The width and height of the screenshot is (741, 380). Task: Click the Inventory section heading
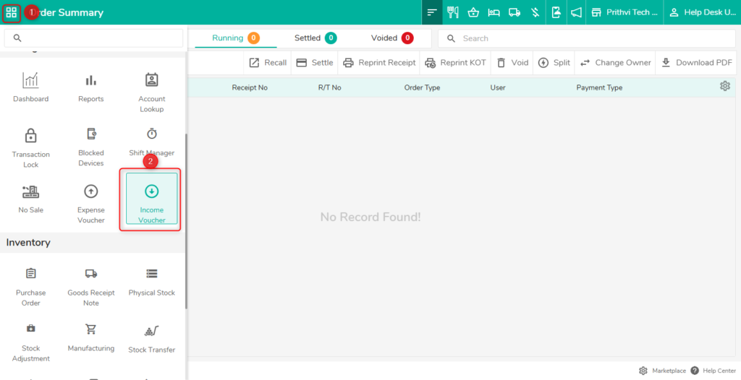[x=28, y=243]
